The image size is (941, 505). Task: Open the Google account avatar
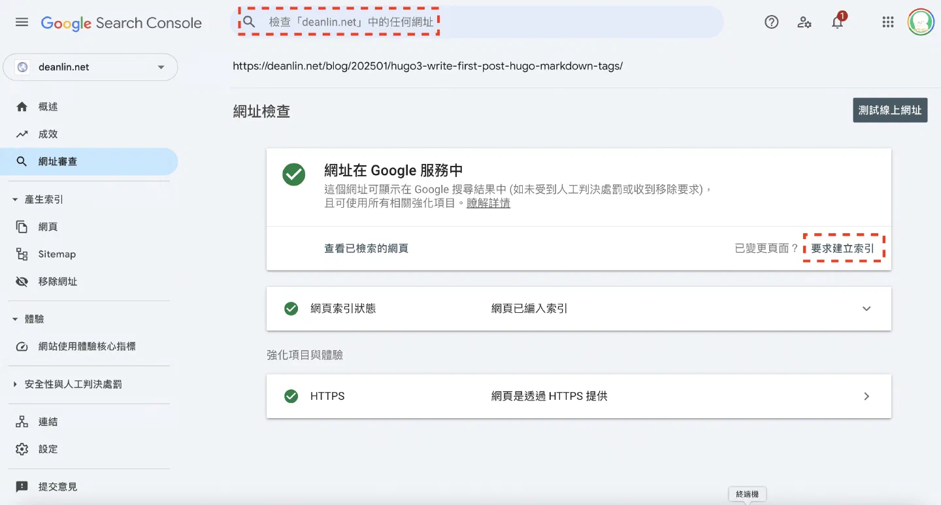(921, 22)
